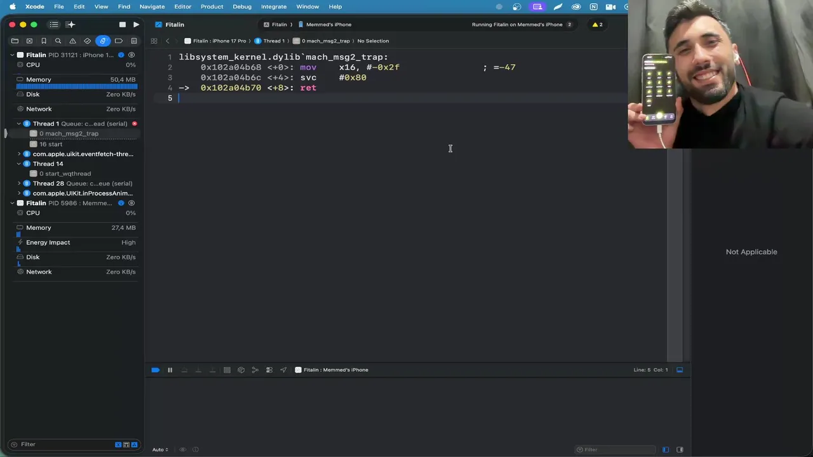The image size is (813, 457).
Task: Open the Find navigator magnifier icon
Action: [58, 41]
